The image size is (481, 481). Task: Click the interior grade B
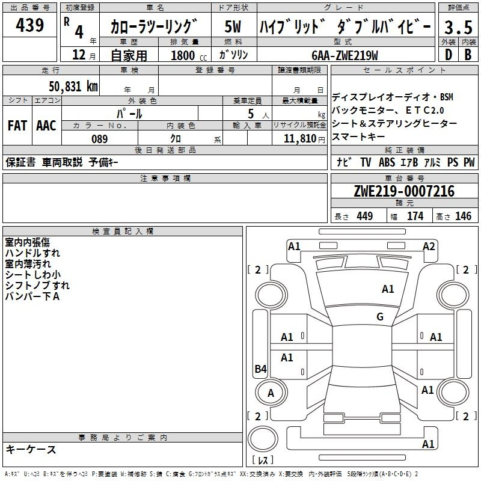coord(468,55)
